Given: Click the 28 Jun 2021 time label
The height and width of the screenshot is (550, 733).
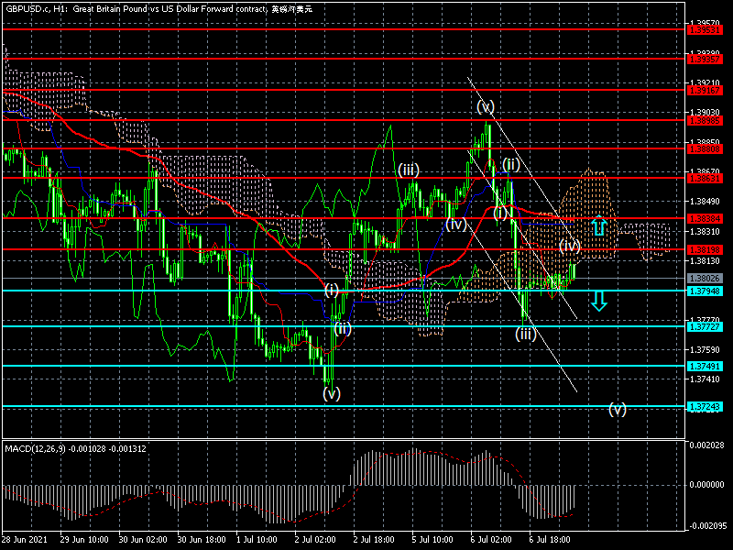Looking at the screenshot, I should coord(25,539).
